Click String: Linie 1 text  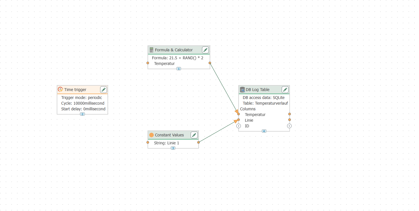tap(167, 143)
